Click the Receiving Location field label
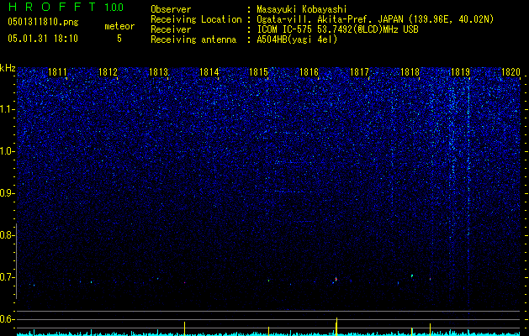 (196, 19)
